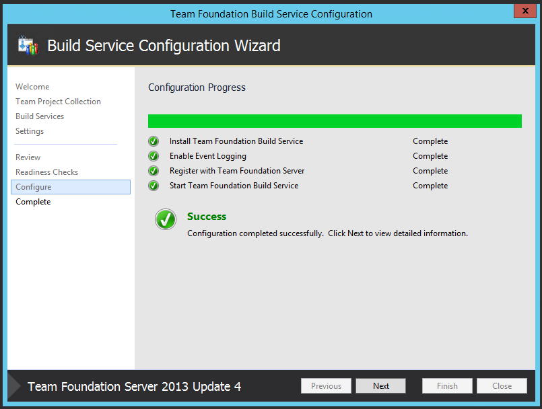Image resolution: width=542 pixels, height=409 pixels.
Task: Click the Next button
Action: [x=380, y=386]
